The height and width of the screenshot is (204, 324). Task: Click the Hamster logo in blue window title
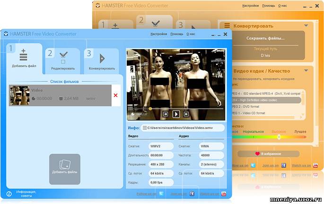point(6,34)
